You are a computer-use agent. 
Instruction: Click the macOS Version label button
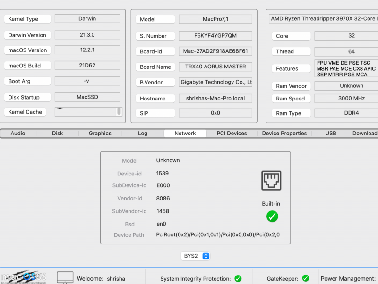tap(27, 50)
